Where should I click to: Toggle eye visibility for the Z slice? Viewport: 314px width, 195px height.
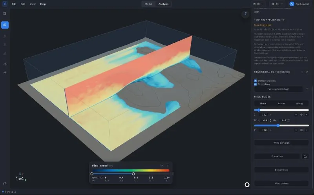point(301,115)
